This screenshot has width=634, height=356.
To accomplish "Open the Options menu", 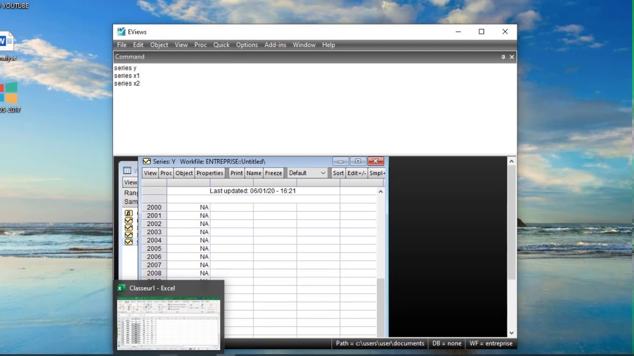I will [247, 45].
